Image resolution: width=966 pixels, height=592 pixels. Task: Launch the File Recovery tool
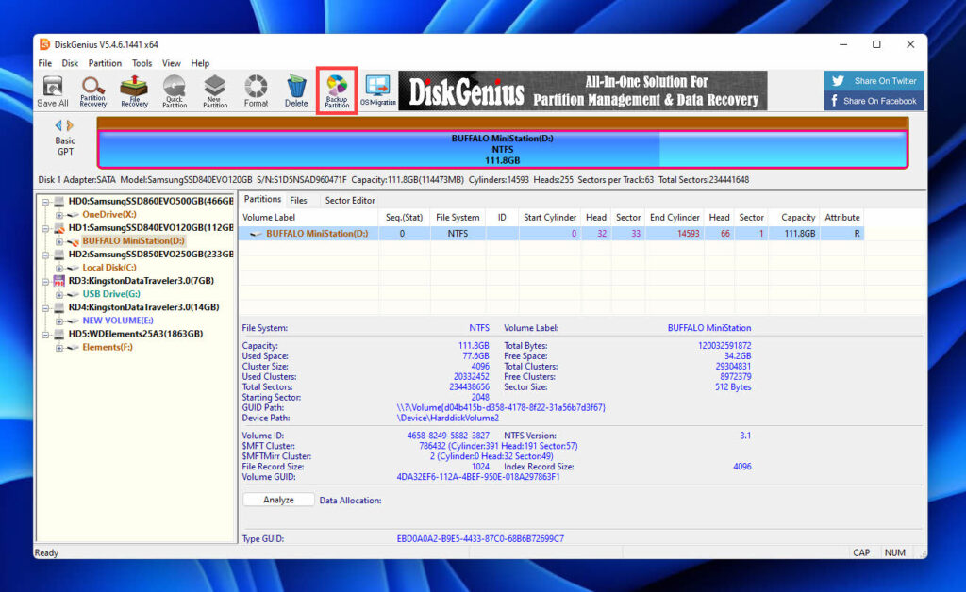(134, 90)
